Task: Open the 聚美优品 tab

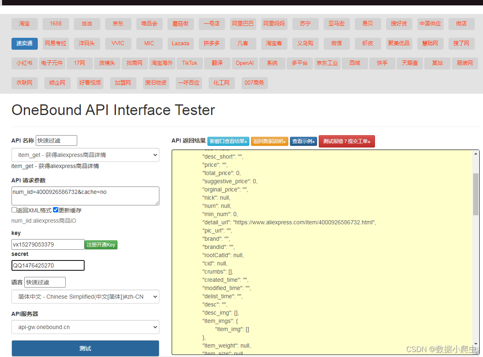Action: (399, 44)
